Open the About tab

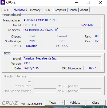[x=84, y=10]
